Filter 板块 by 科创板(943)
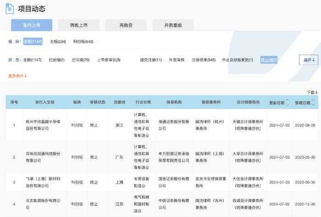 click(84, 41)
